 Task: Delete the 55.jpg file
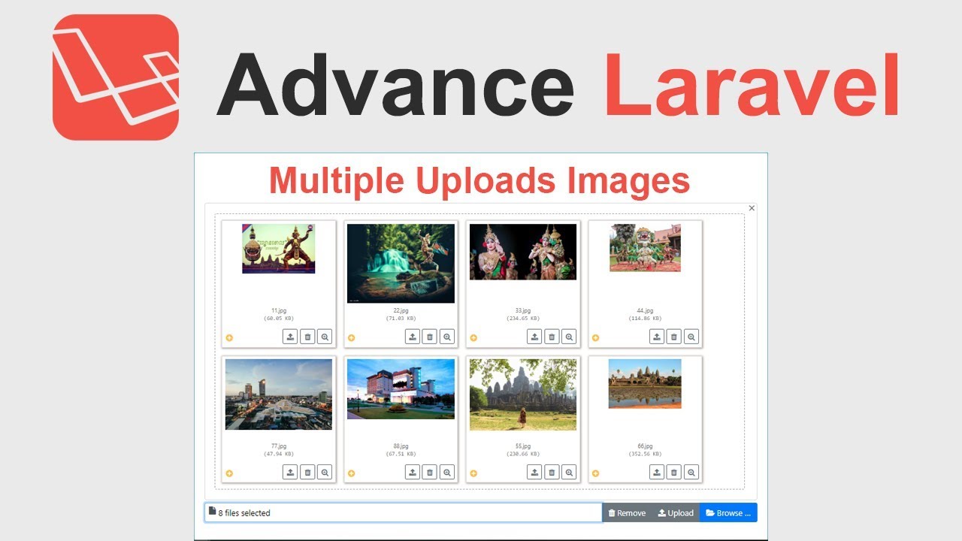click(x=552, y=473)
